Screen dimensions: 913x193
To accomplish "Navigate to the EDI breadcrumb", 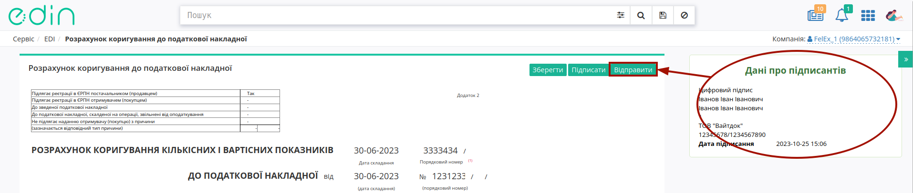I will (50, 39).
